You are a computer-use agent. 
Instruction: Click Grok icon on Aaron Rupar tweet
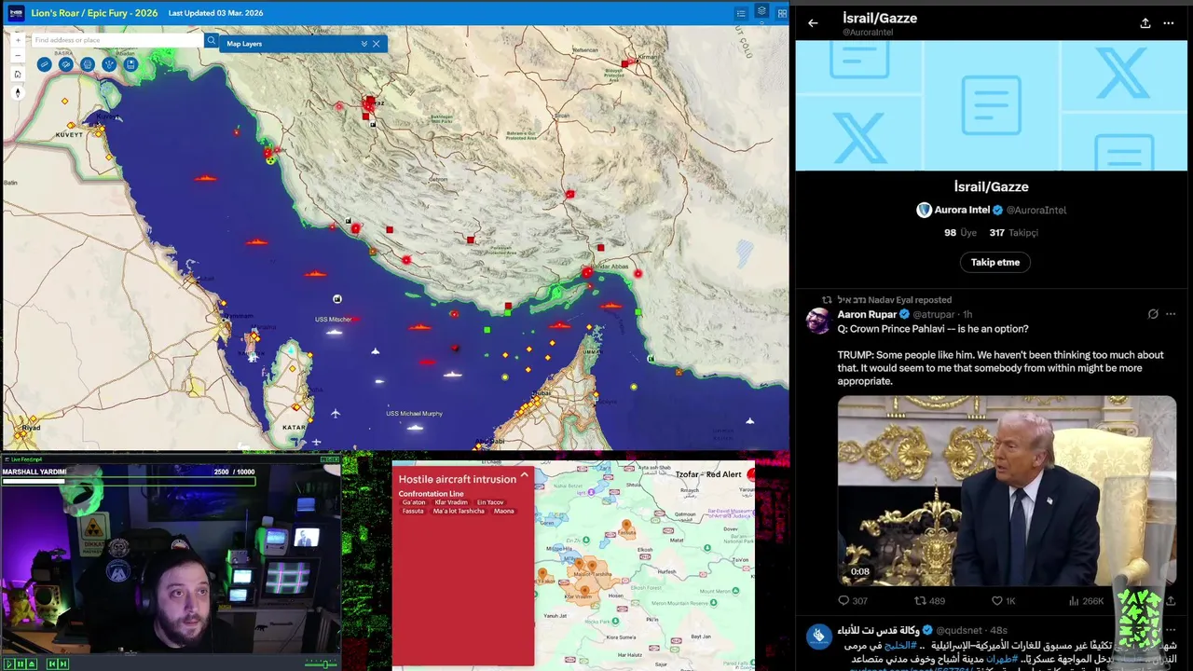click(1153, 315)
